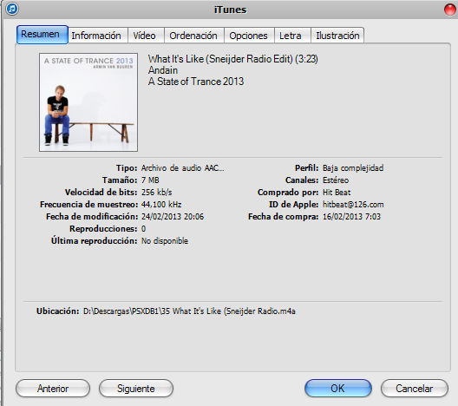
Task: Click the iTunes music note icon in title bar
Action: click(x=12, y=9)
